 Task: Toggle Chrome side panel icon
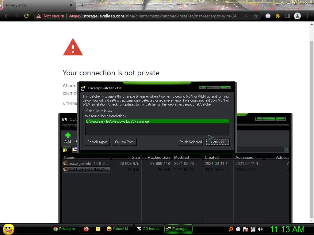pos(288,16)
